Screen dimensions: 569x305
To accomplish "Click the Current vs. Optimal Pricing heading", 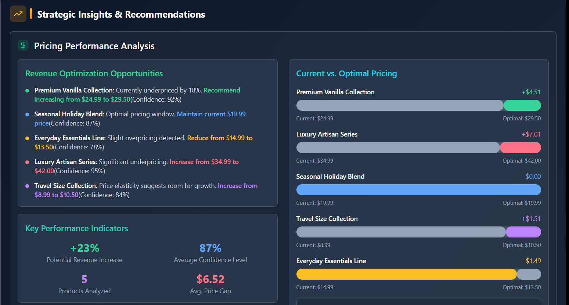I will (346, 73).
